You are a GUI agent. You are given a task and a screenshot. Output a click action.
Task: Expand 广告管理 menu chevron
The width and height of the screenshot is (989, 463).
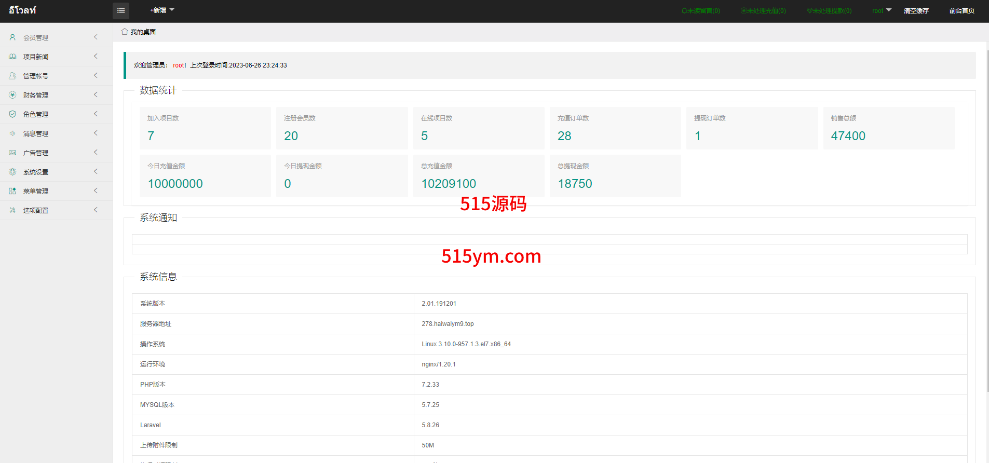tap(96, 153)
